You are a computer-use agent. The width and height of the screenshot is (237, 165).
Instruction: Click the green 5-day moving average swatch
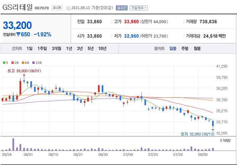coord(4,63)
